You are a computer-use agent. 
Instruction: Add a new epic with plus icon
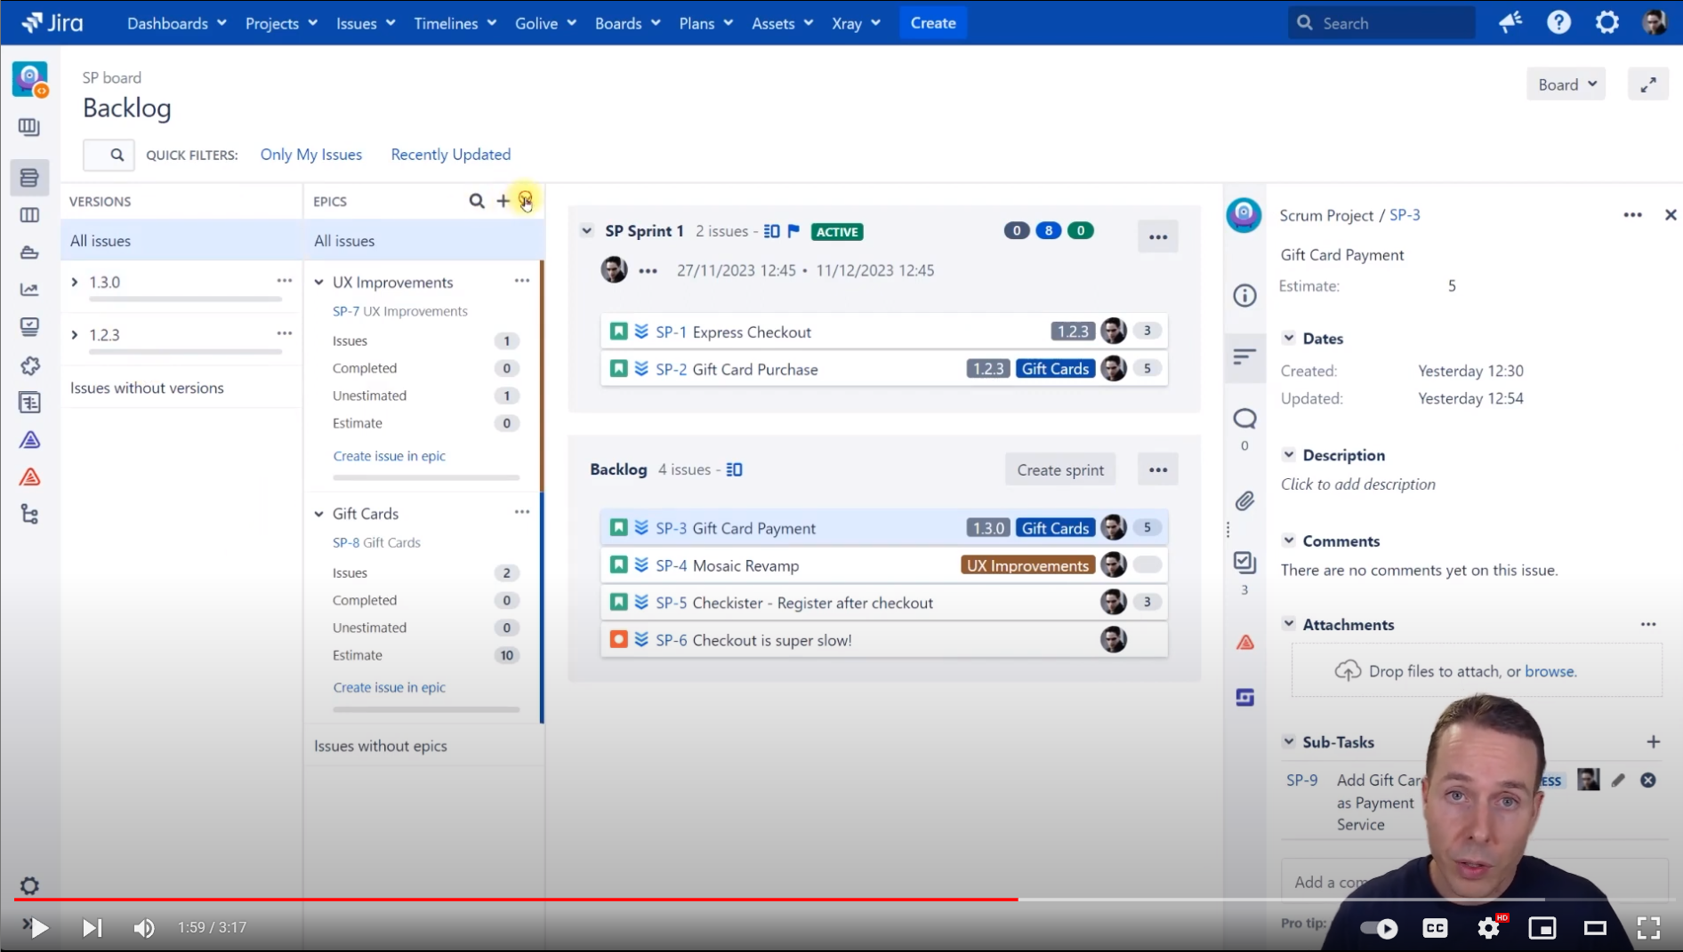tap(503, 201)
